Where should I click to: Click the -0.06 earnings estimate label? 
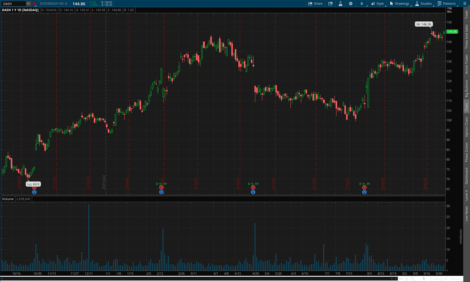click(253, 184)
